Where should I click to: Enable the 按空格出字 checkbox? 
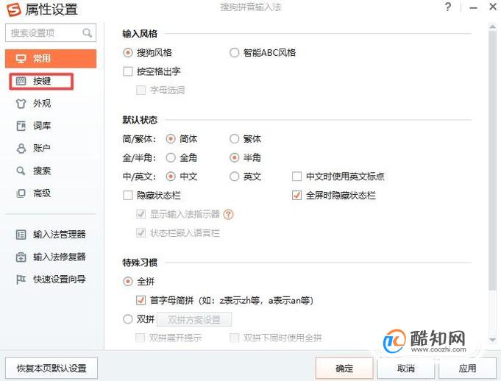click(128, 71)
